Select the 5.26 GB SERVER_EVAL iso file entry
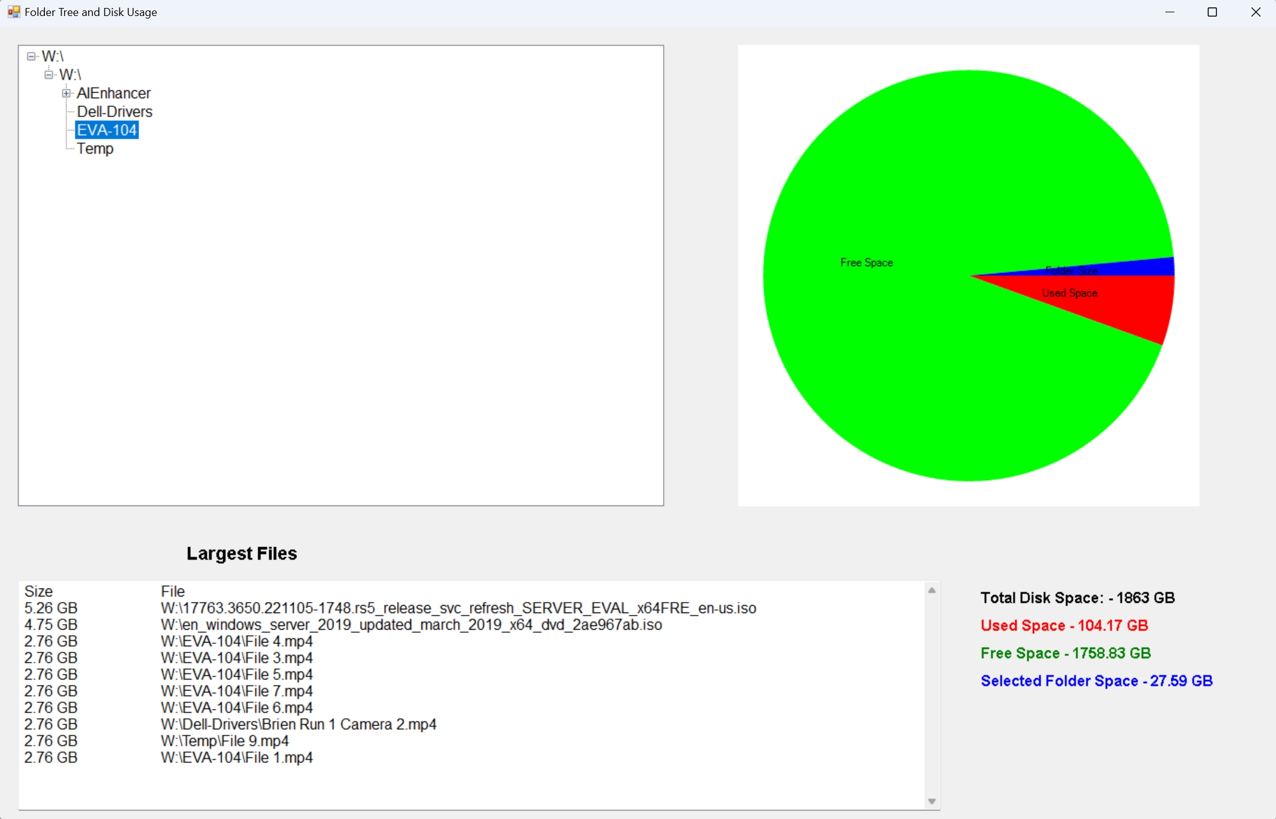This screenshot has height=819, width=1276. pyautogui.click(x=390, y=608)
